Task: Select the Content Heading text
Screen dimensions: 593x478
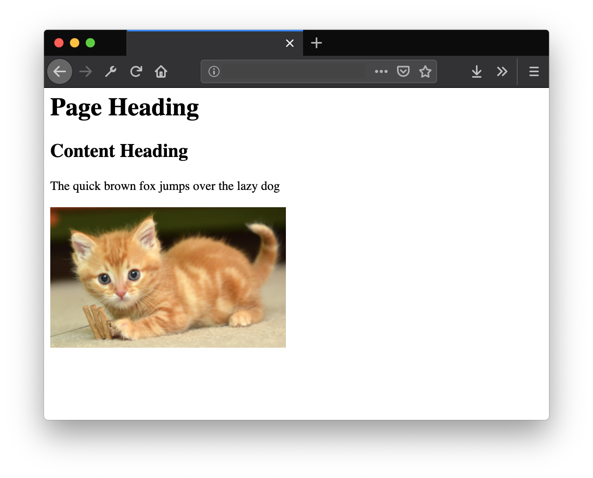Action: tap(119, 151)
